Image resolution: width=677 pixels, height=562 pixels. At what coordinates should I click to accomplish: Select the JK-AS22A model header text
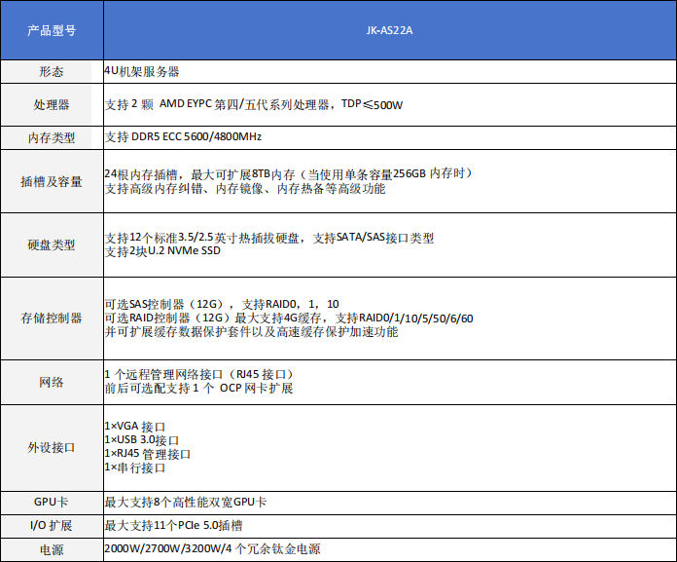coord(387,30)
